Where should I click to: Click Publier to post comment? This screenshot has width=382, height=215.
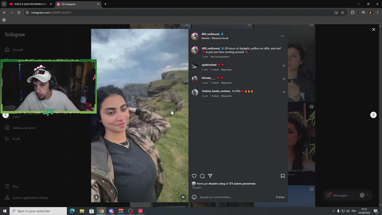tap(280, 197)
